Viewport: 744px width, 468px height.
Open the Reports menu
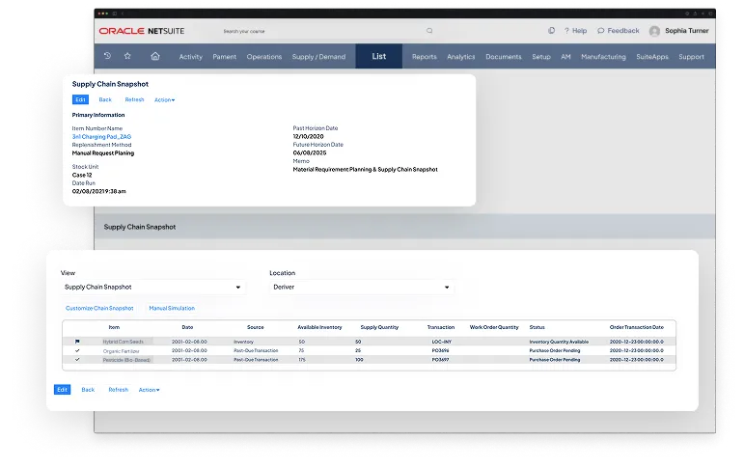(425, 57)
